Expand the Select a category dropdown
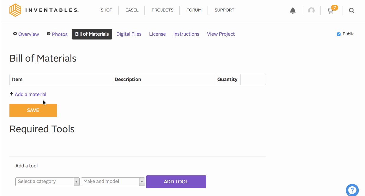Viewport: 365px width, 196px height. 47,182
